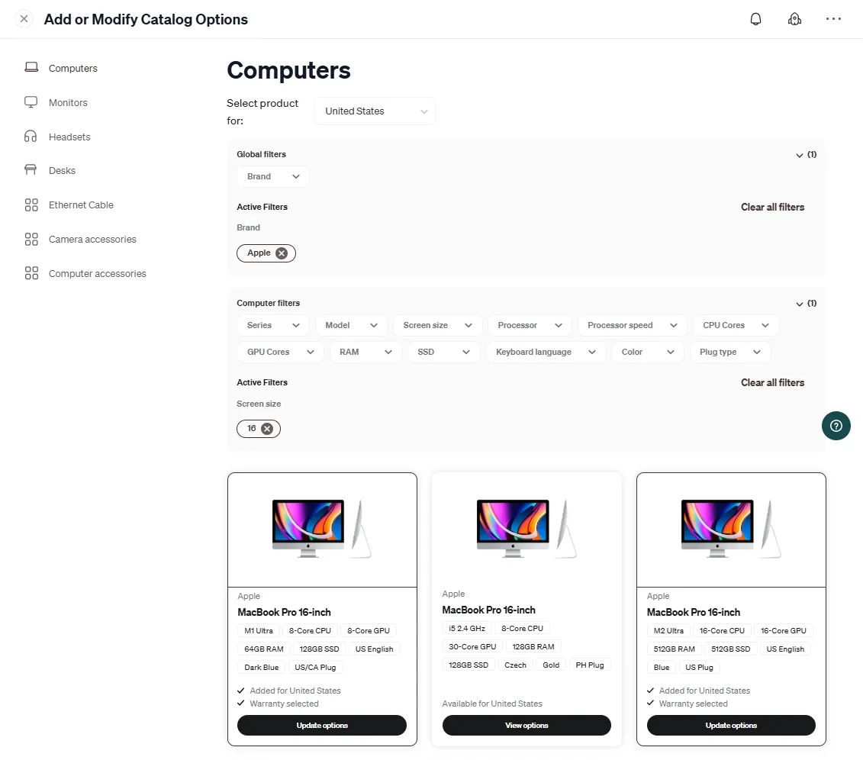Clear all filters under Computer filters

coord(772,383)
